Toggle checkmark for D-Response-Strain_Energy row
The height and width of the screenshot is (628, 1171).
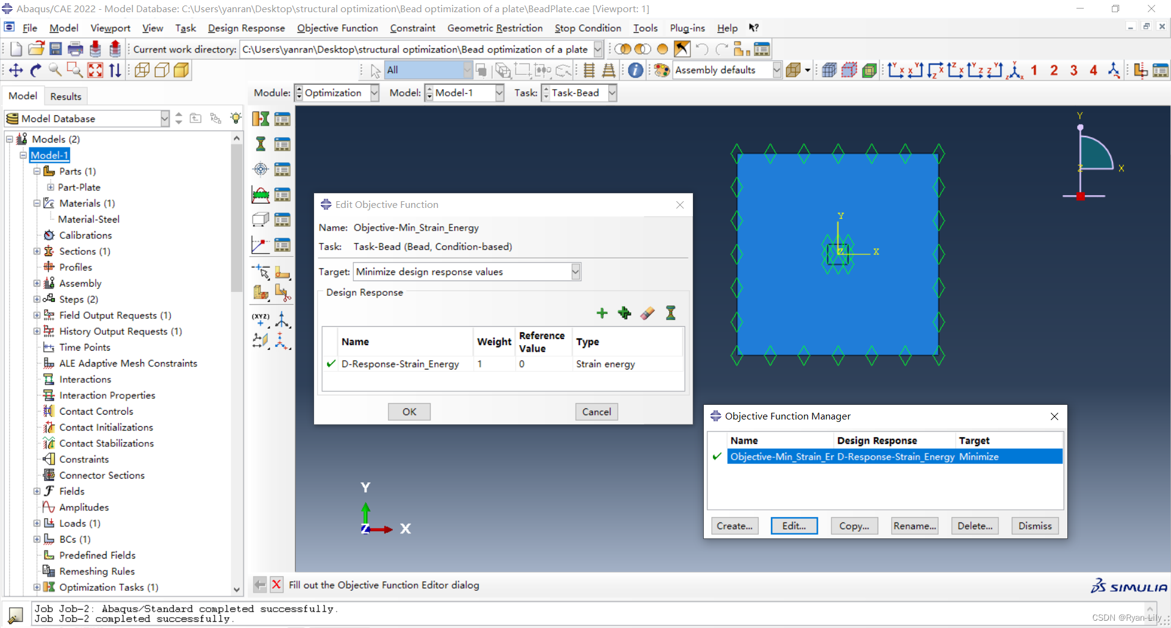point(331,364)
